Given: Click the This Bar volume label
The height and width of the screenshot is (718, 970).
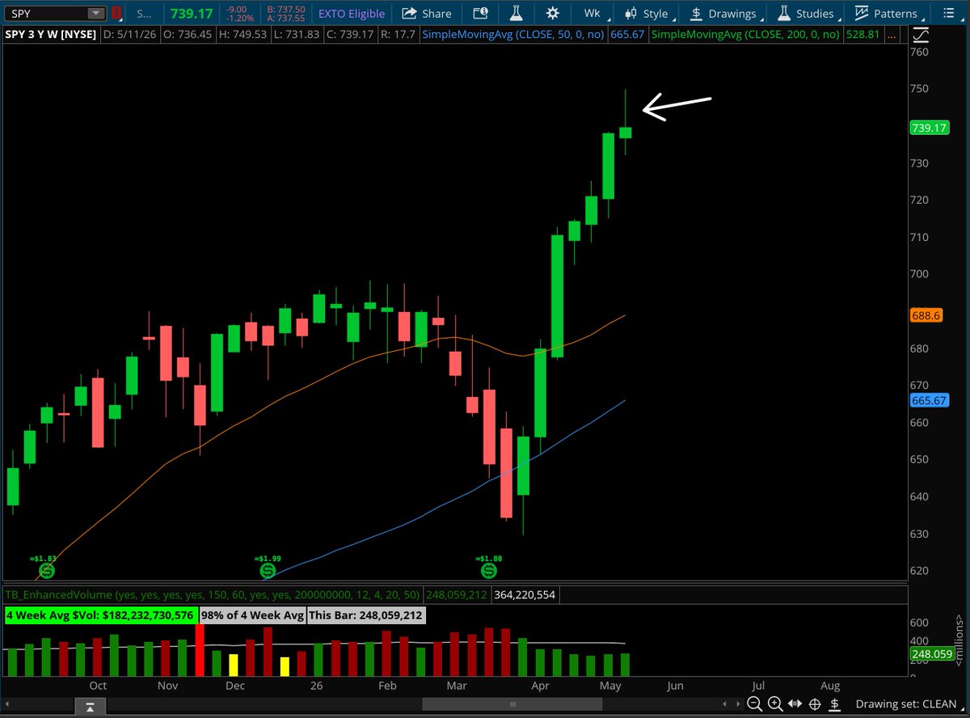Looking at the screenshot, I should [366, 616].
